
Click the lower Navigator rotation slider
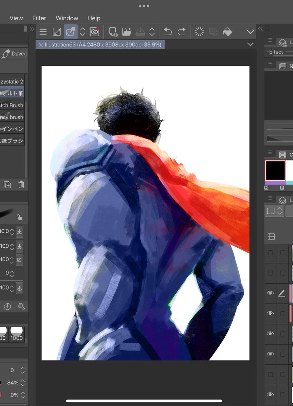pyautogui.click(x=280, y=138)
